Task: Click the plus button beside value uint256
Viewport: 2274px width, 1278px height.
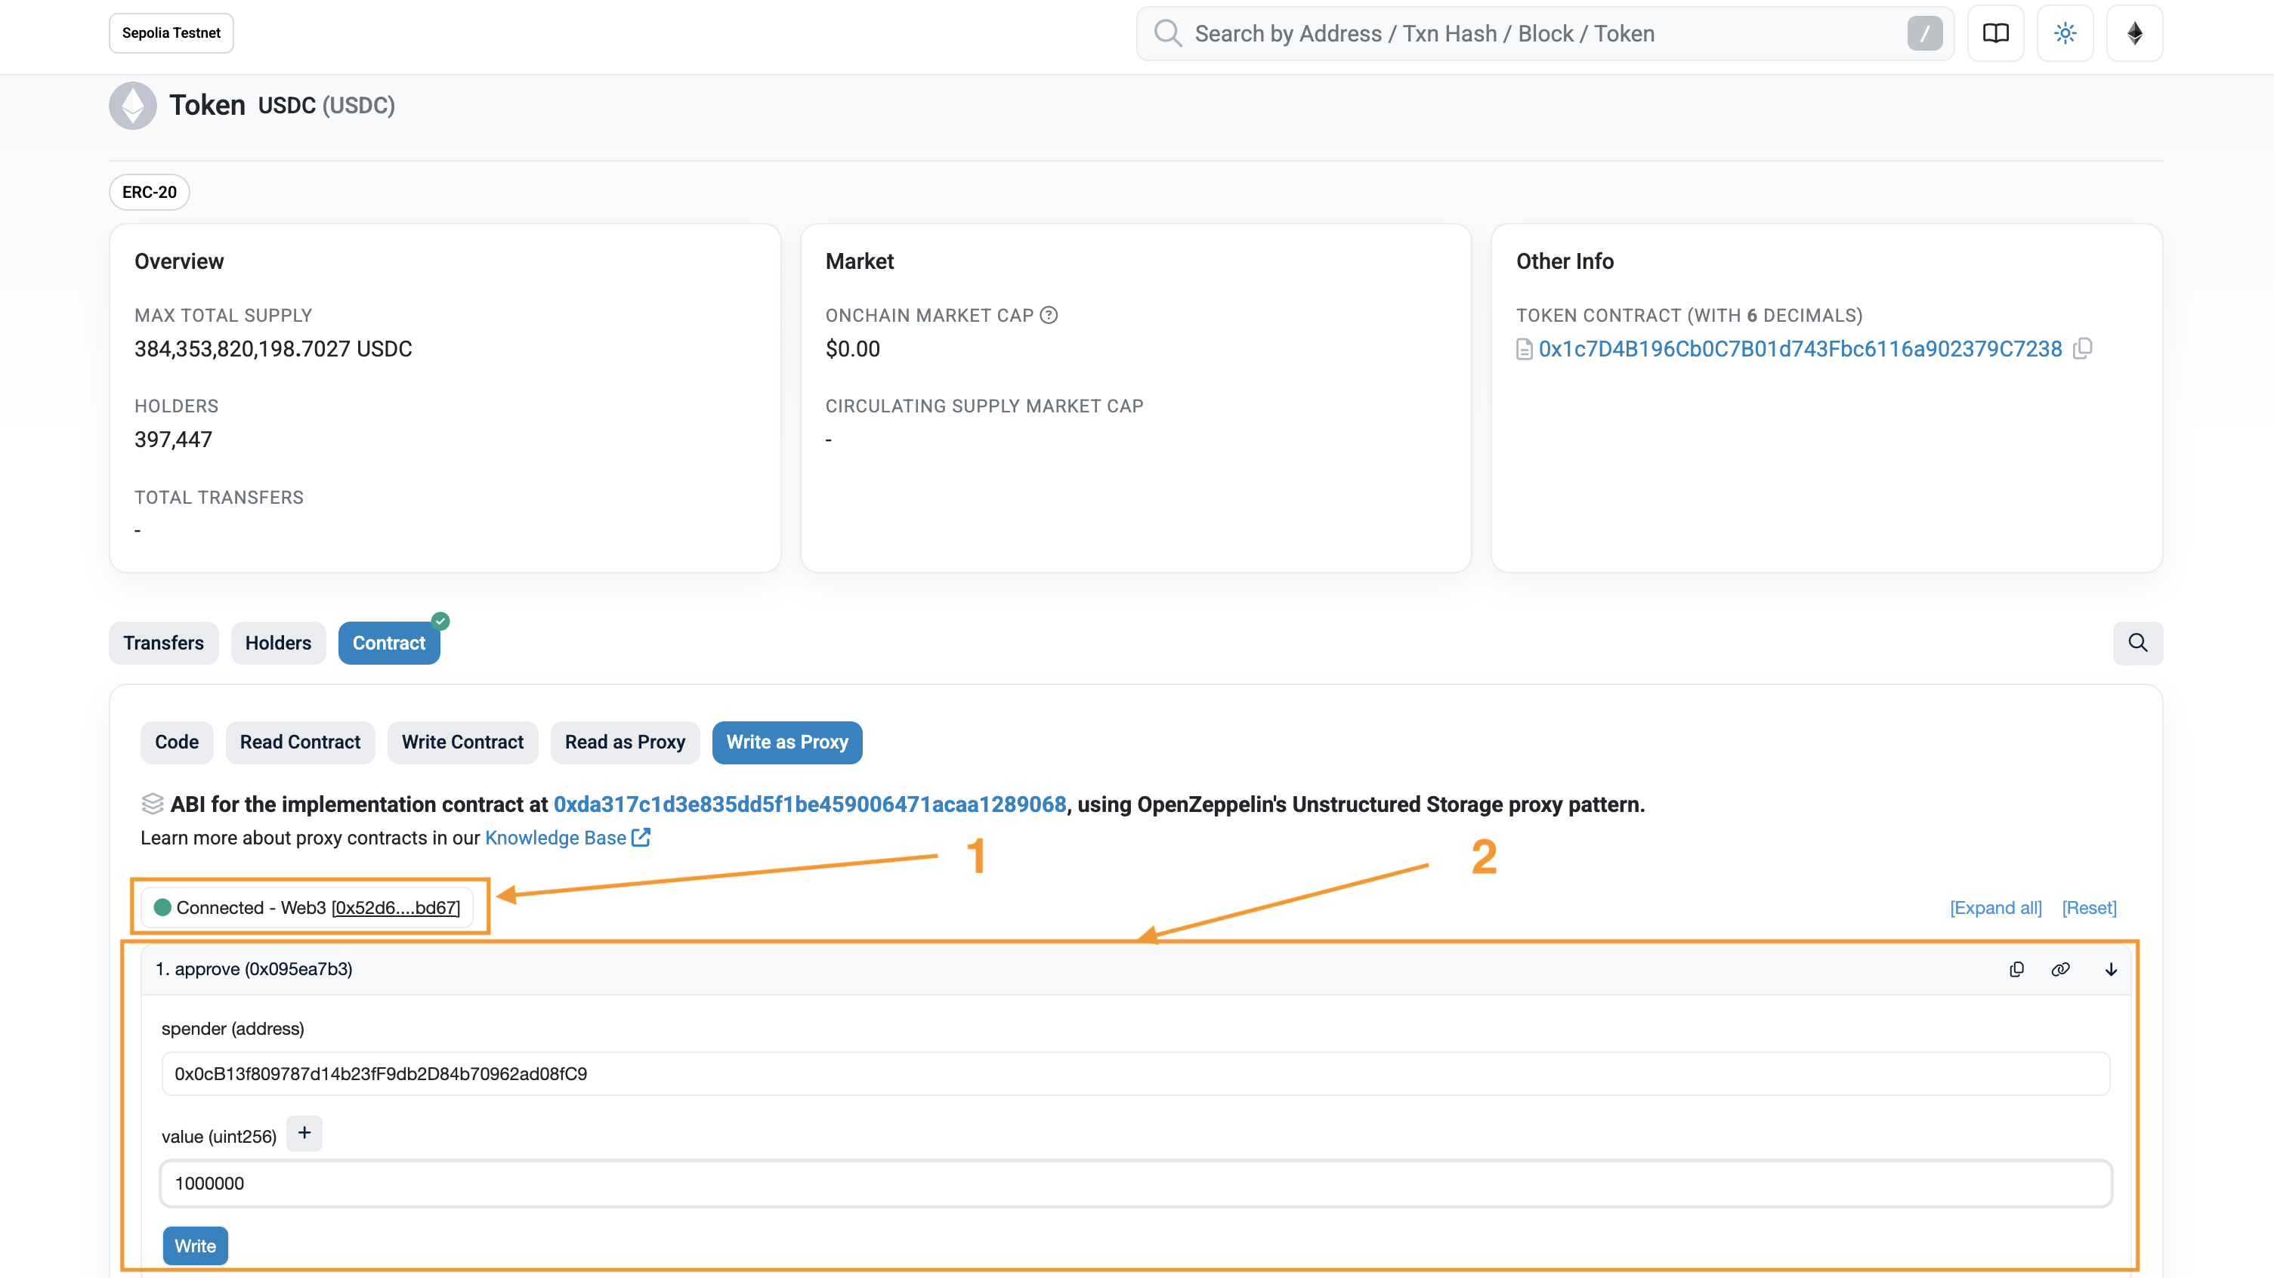Action: pyautogui.click(x=304, y=1133)
